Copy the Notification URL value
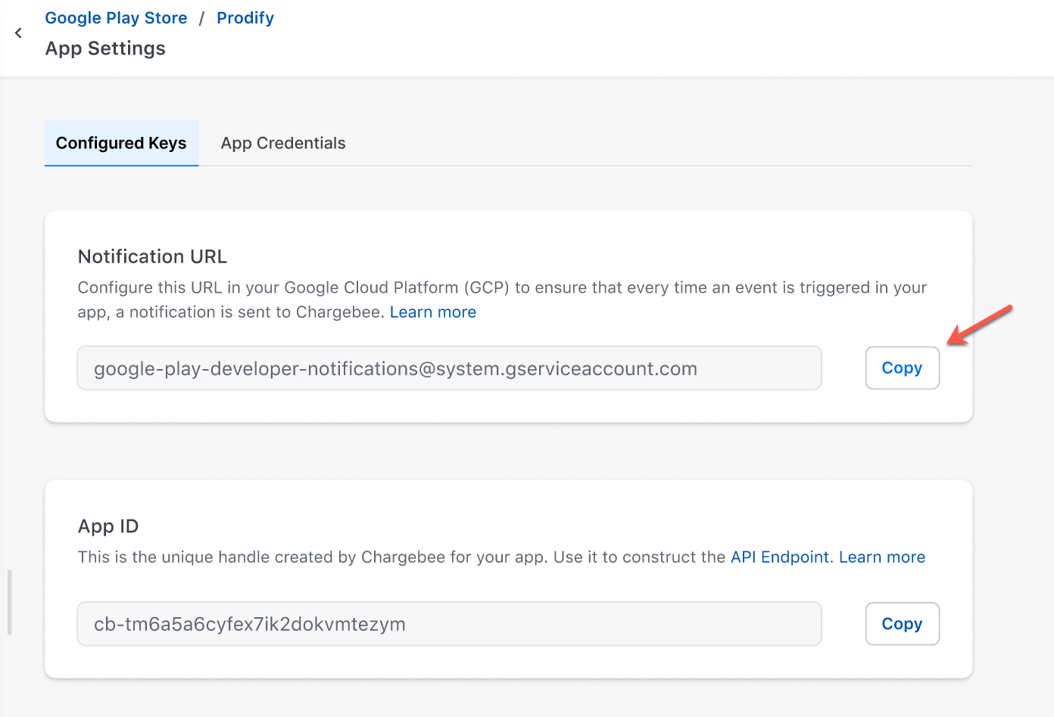The width and height of the screenshot is (1054, 717). pyautogui.click(x=902, y=368)
